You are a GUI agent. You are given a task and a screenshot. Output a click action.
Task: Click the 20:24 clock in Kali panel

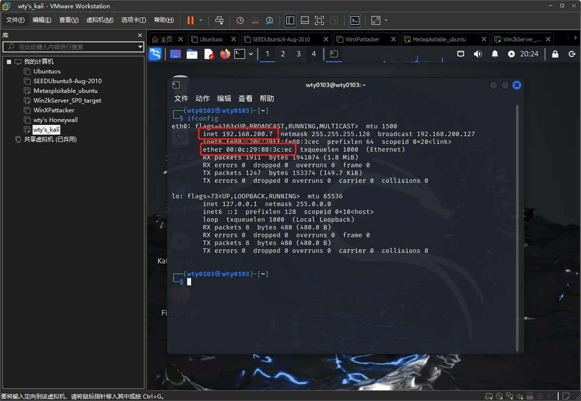[529, 54]
